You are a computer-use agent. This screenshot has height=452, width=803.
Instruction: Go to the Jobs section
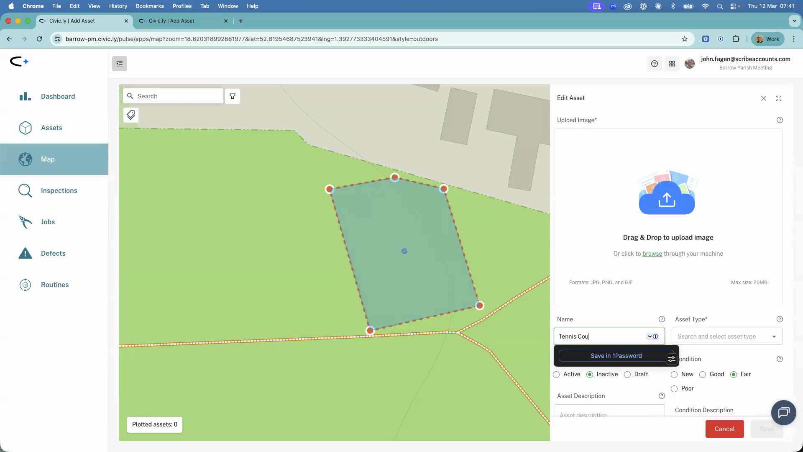pos(48,222)
